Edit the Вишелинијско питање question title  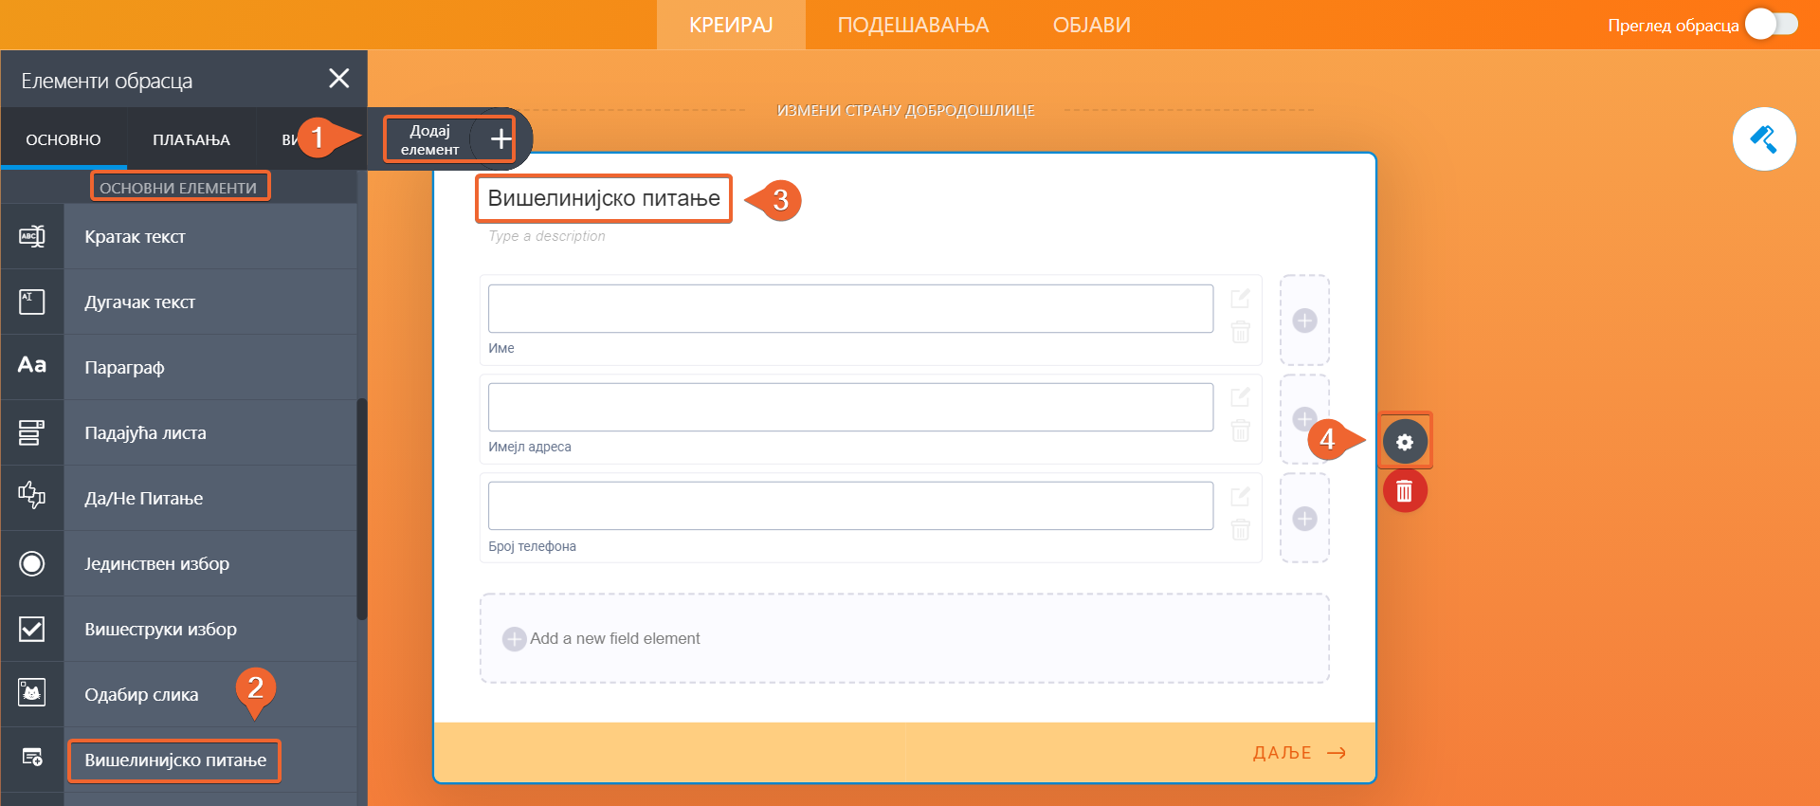coord(604,198)
